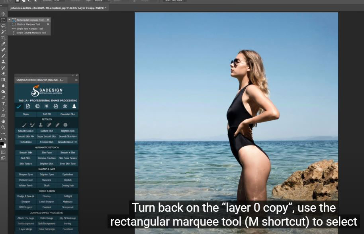Select the Eyedropper tool
Viewport: 364px width, 234px height.
click(3, 44)
